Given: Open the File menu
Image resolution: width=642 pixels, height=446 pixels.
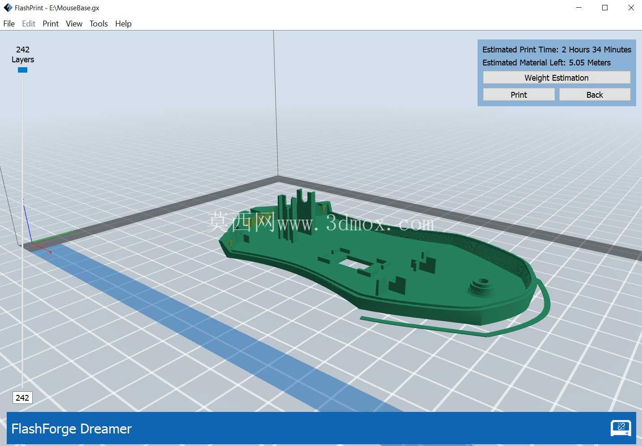Looking at the screenshot, I should (9, 24).
